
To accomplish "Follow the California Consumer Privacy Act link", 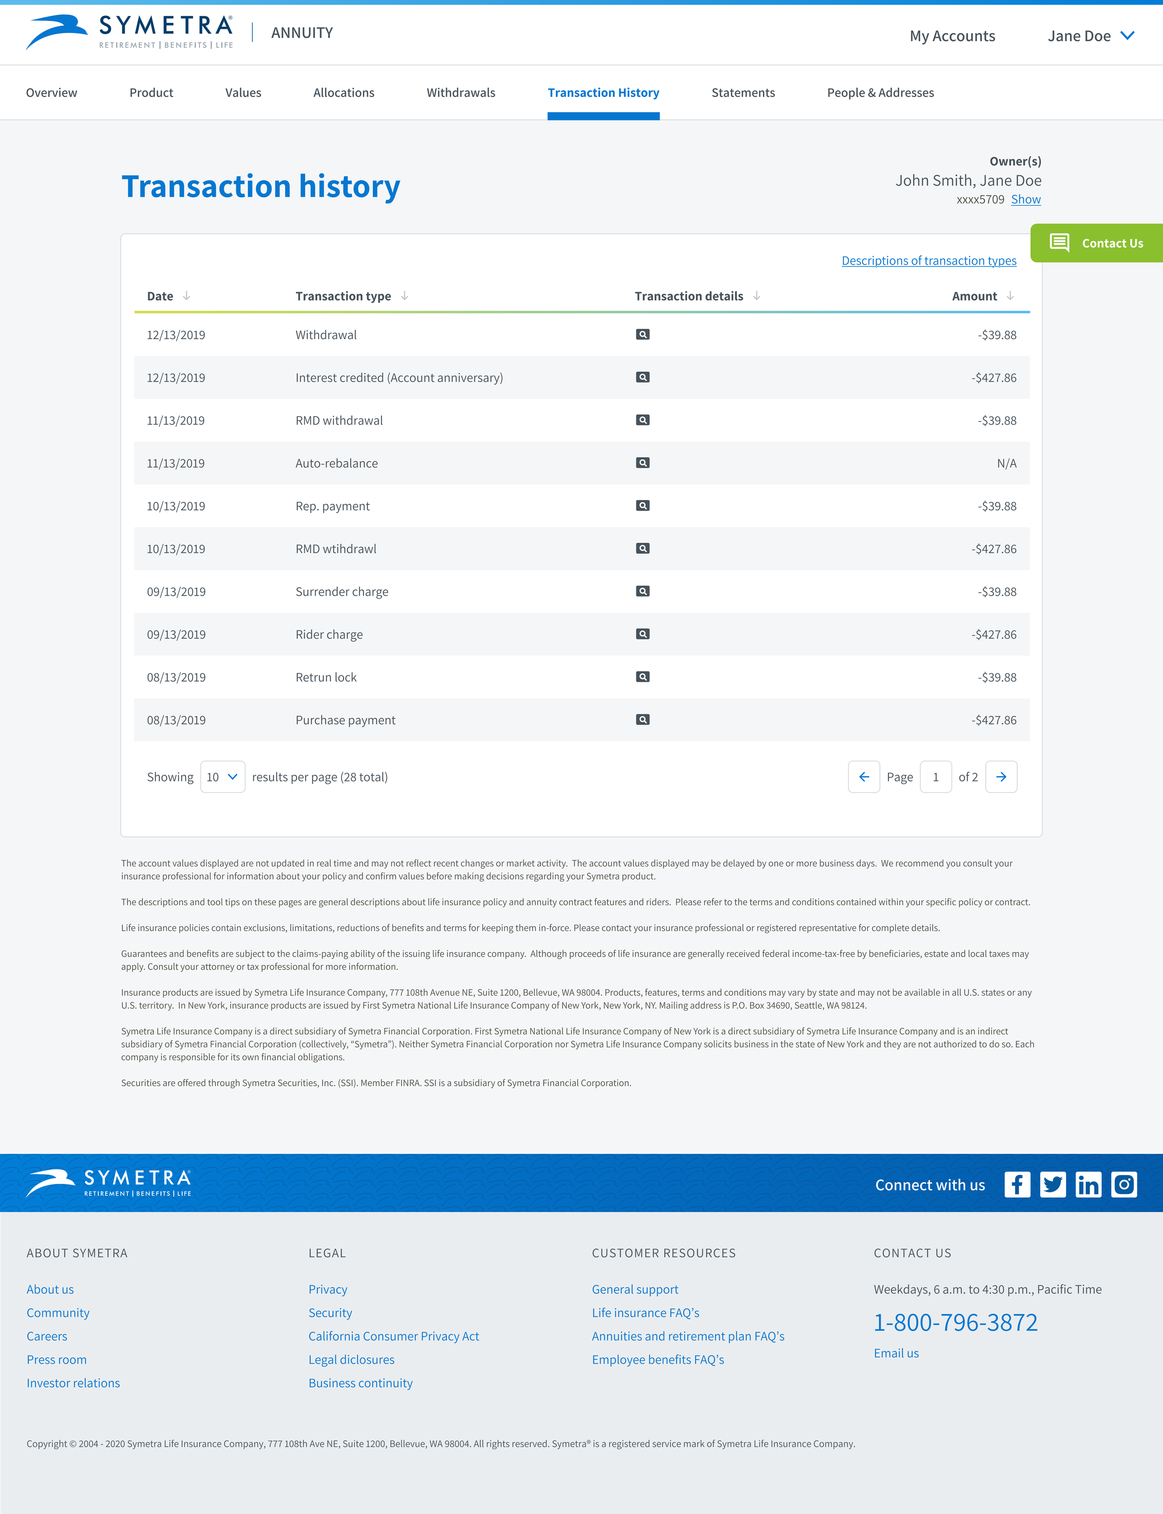I will pyautogui.click(x=393, y=1336).
